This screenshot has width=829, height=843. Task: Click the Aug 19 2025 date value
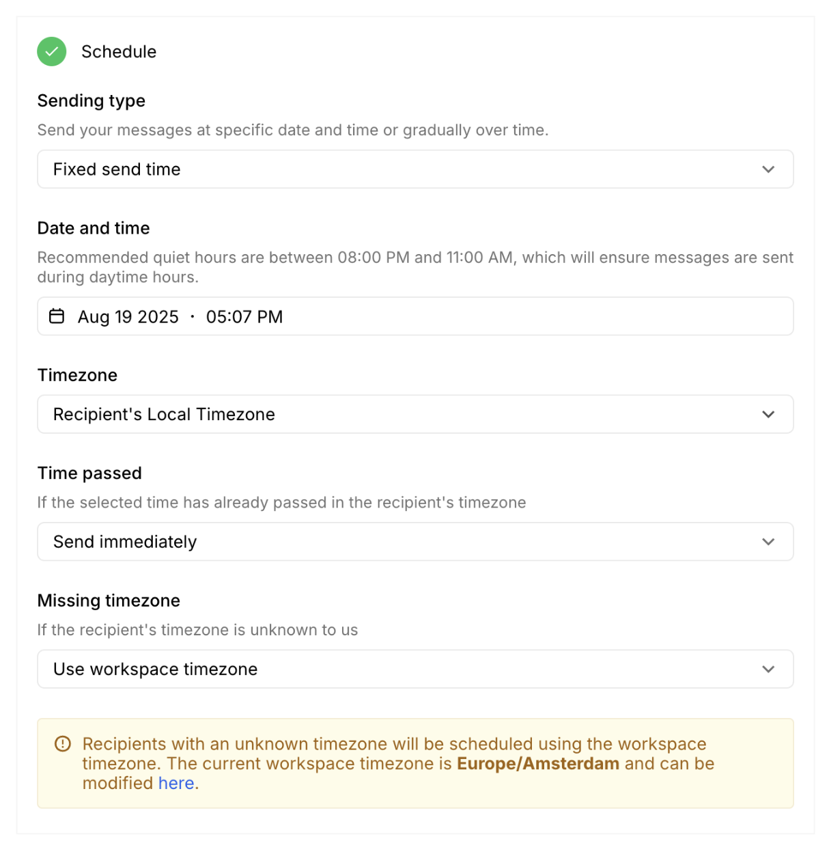pos(128,317)
